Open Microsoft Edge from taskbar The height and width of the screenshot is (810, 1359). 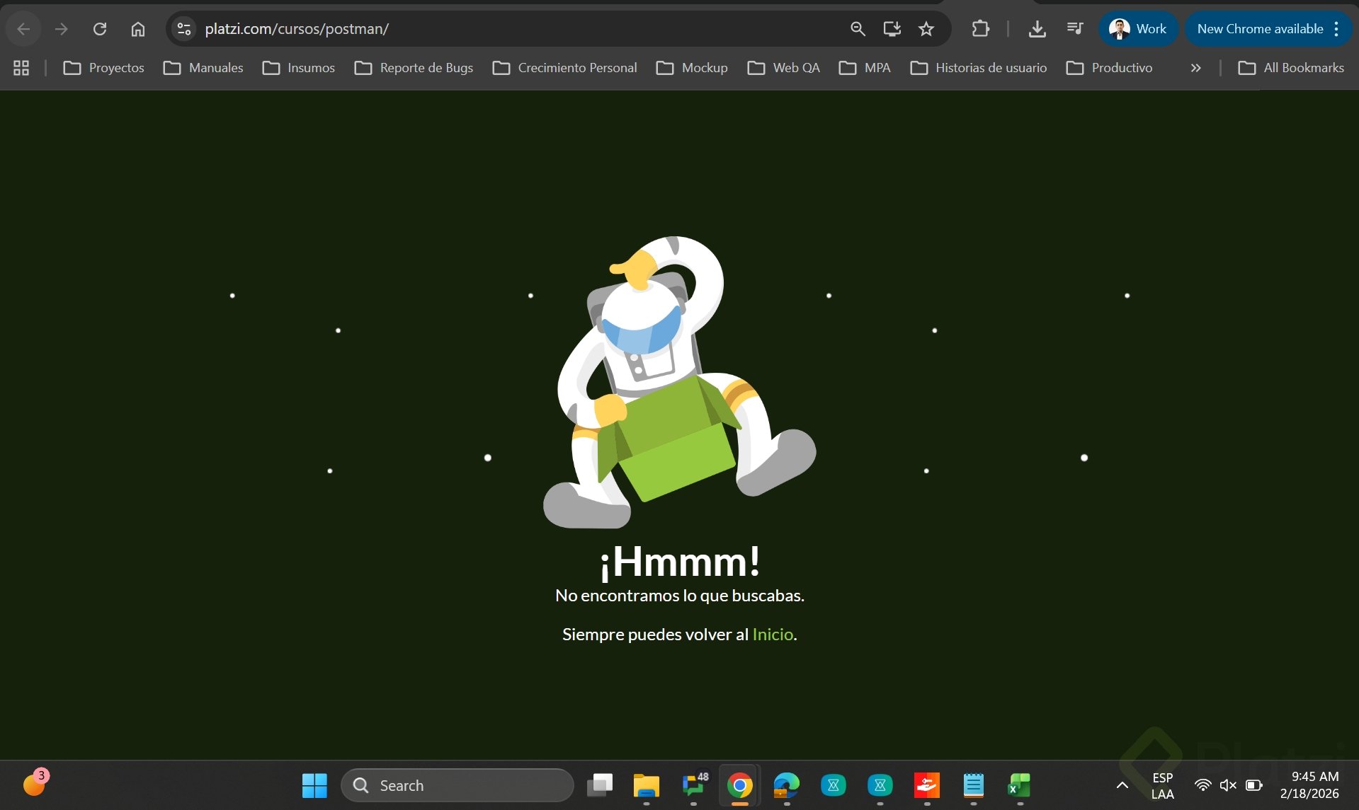(786, 785)
